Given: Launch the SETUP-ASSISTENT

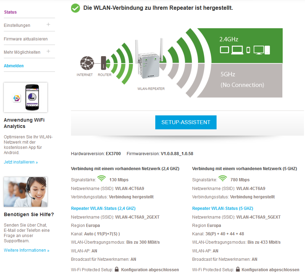Looking at the screenshot, I should [186, 122].
